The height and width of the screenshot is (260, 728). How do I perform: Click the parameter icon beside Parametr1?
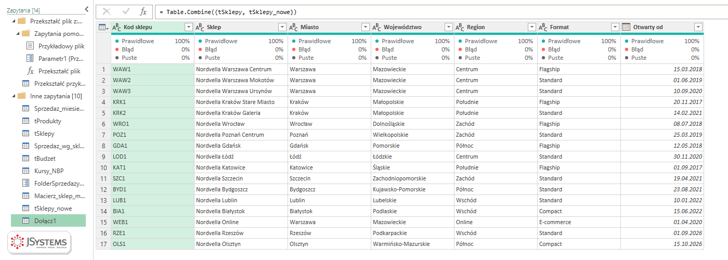(x=30, y=58)
